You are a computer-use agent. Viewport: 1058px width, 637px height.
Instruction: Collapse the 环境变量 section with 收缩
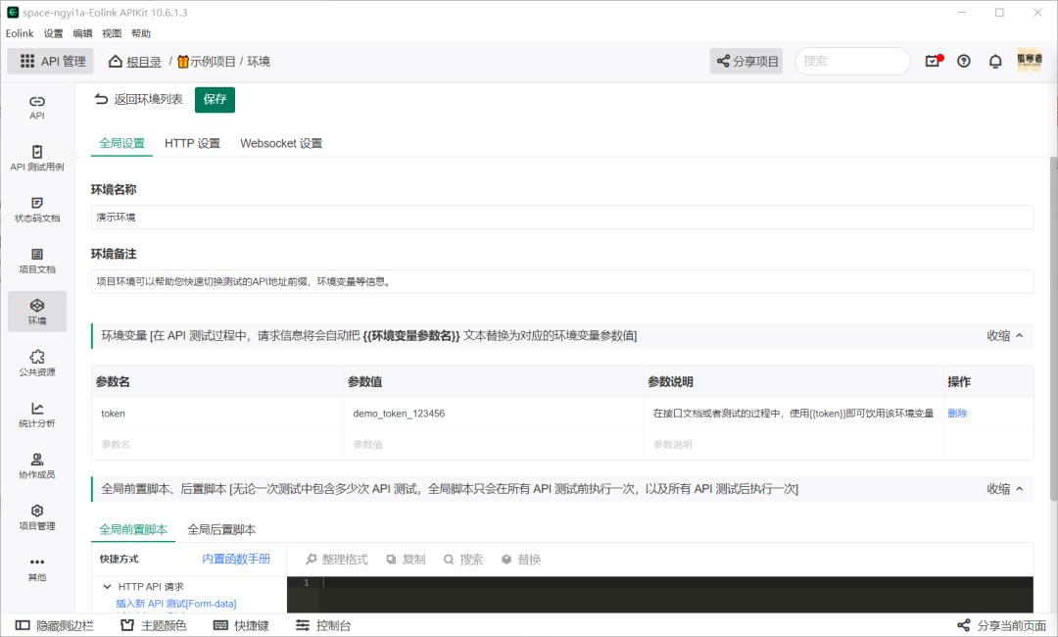[x=1005, y=335]
